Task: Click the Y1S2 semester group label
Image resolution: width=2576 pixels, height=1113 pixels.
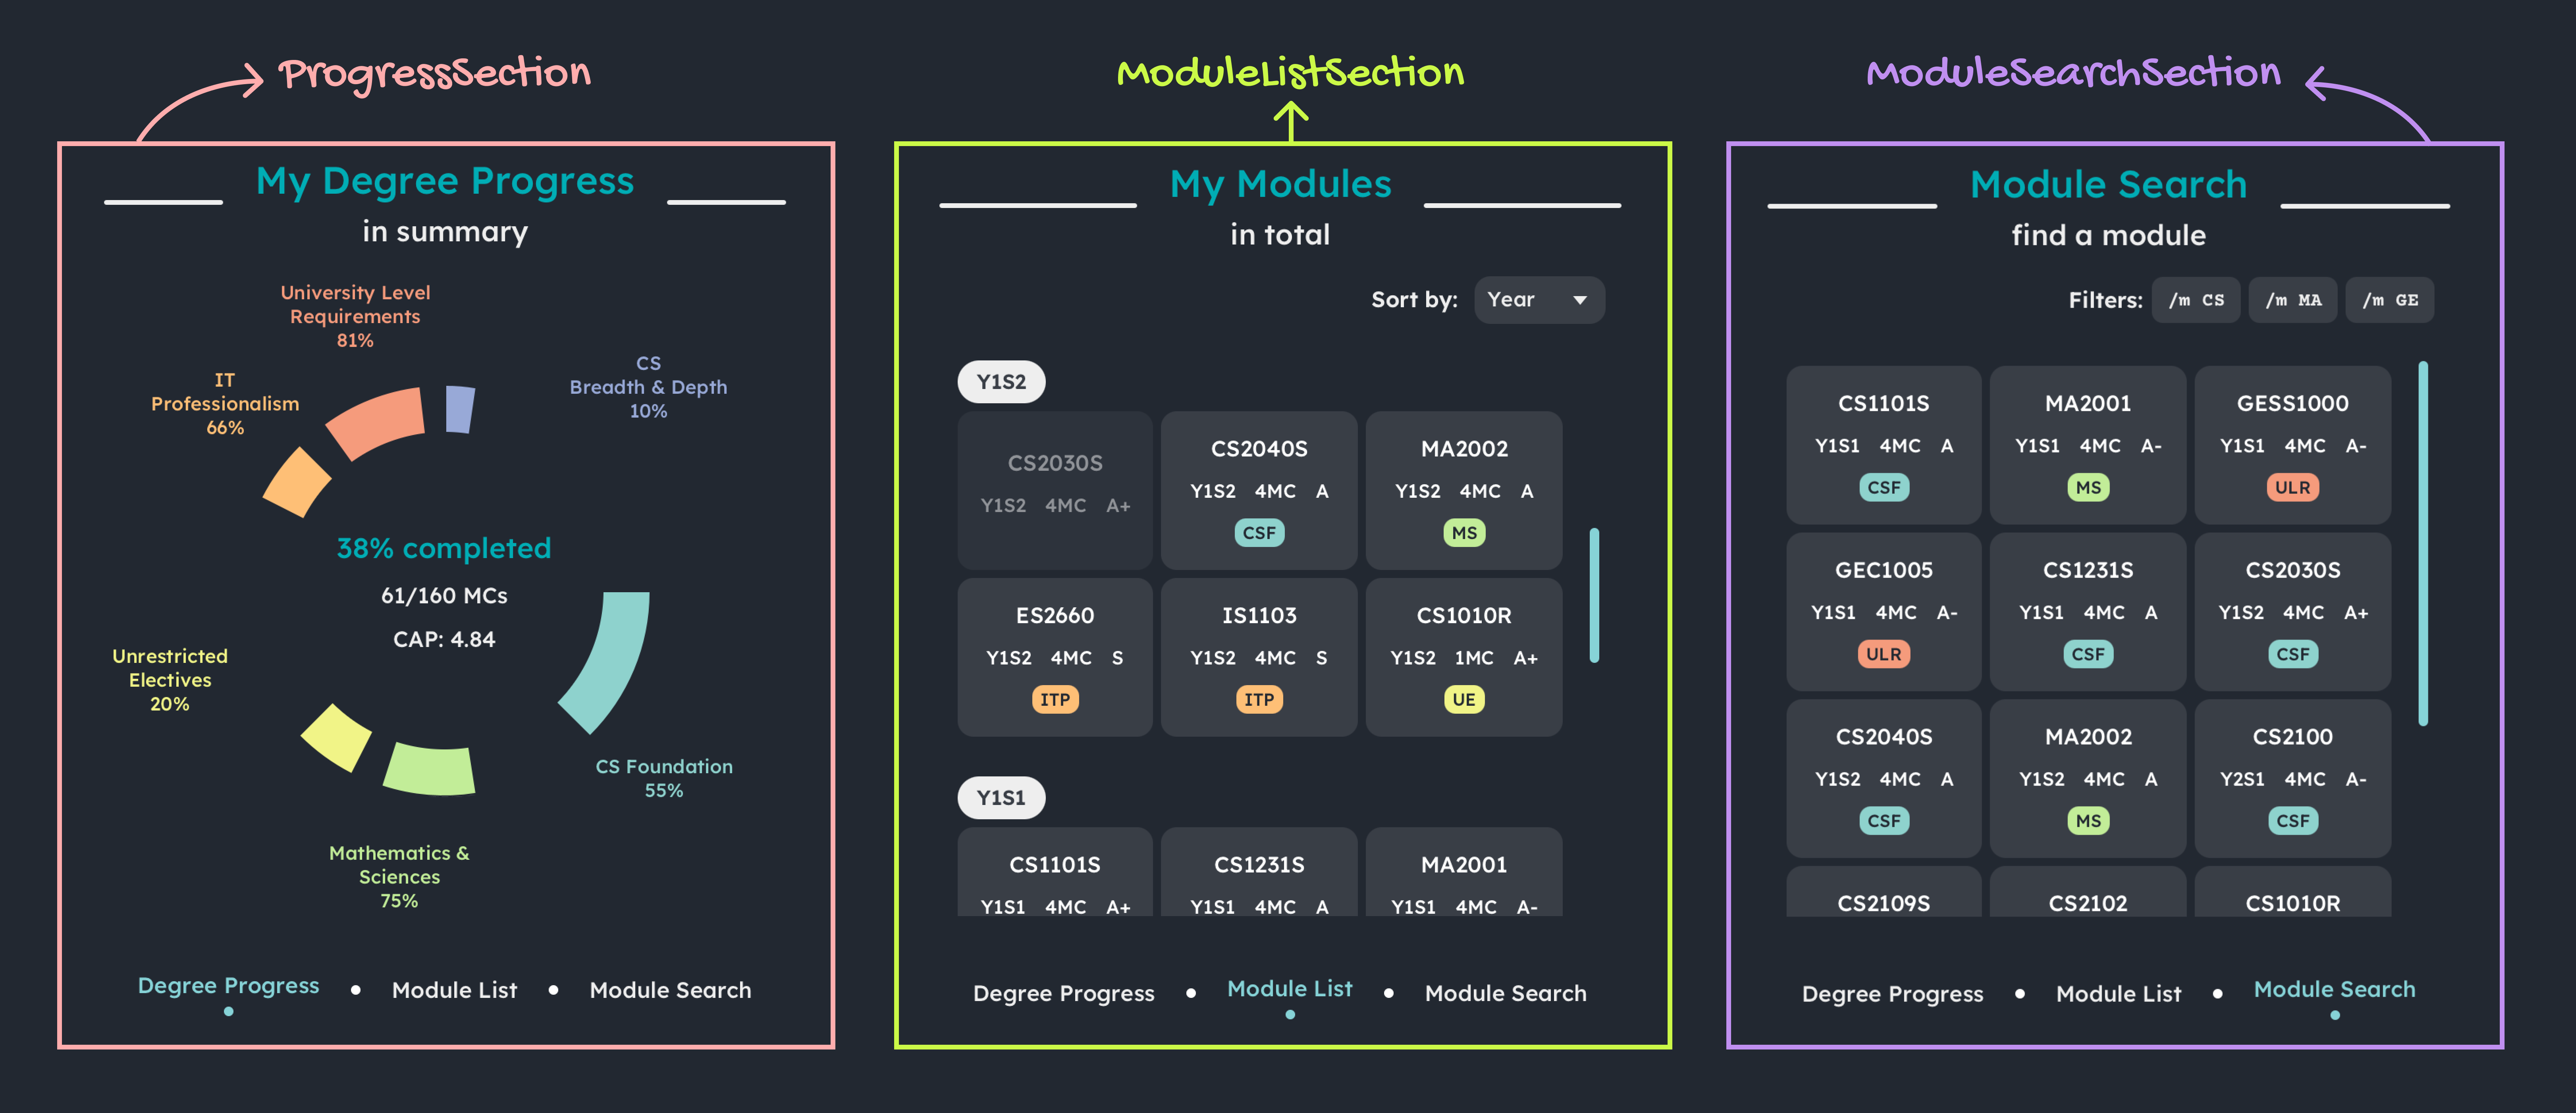Action: click(x=1001, y=382)
